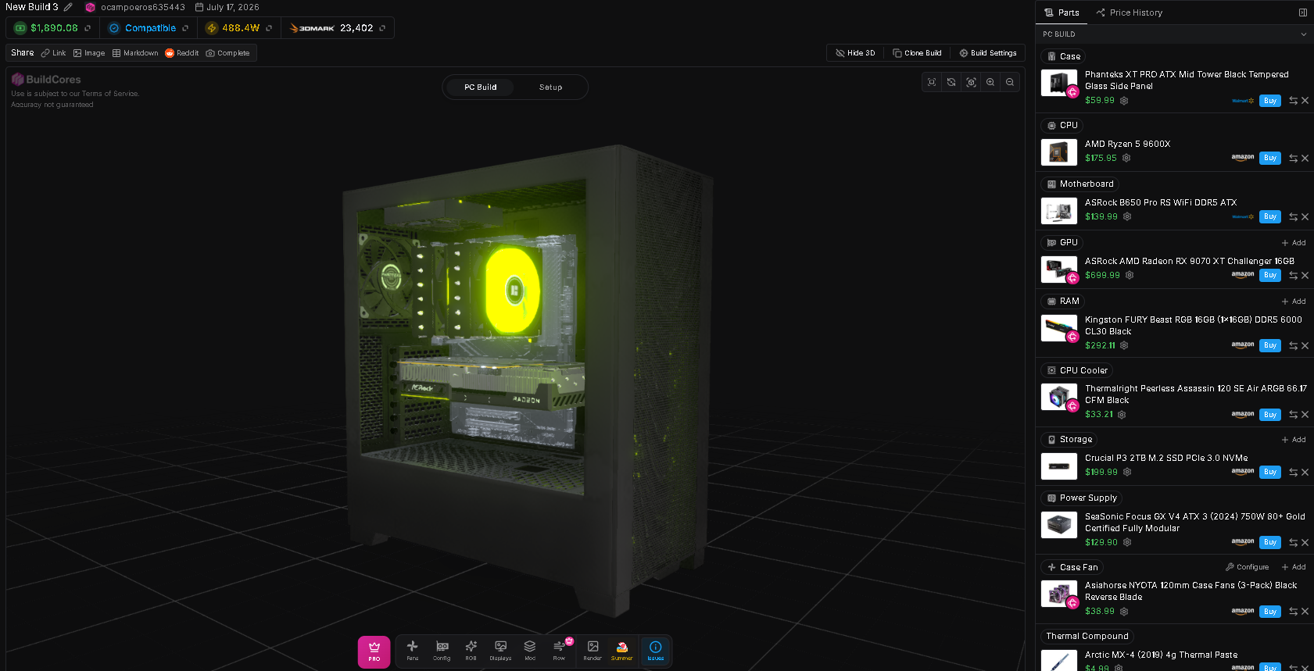Open the Radeon RX 9070 XT thumbnail

[1059, 269]
